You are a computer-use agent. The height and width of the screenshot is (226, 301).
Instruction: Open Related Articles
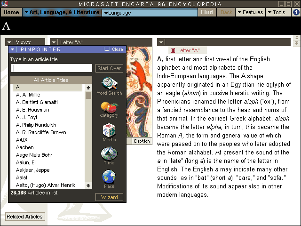25,217
